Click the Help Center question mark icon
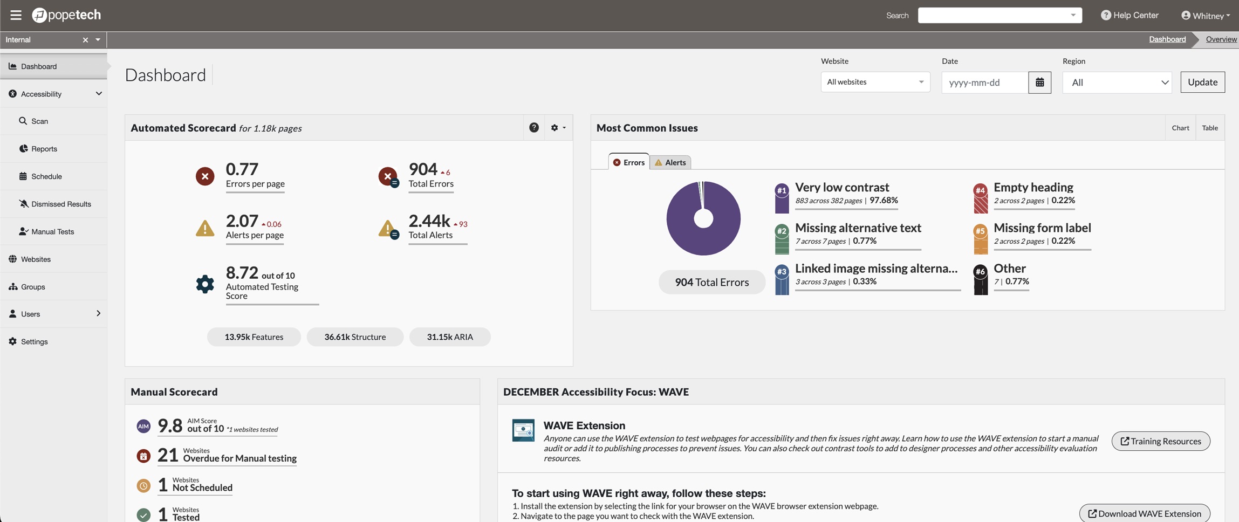 tap(1106, 15)
